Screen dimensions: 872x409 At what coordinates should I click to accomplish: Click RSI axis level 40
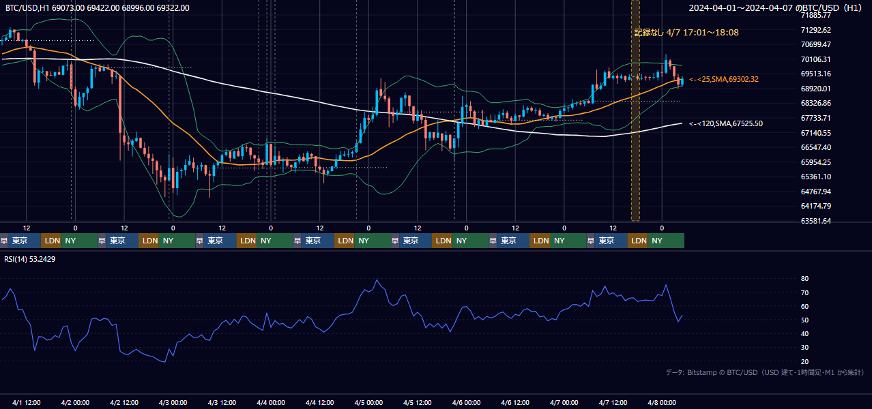tap(804, 333)
